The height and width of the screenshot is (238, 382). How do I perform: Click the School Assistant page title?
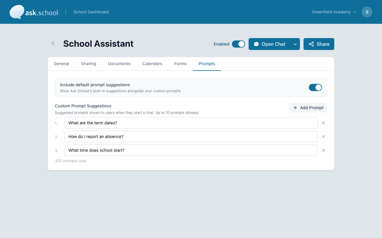(x=98, y=44)
